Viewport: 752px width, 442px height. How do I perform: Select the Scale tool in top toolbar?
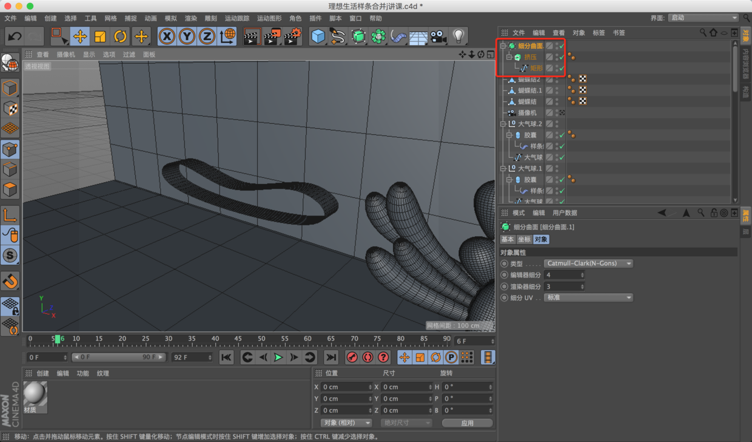tap(100, 36)
